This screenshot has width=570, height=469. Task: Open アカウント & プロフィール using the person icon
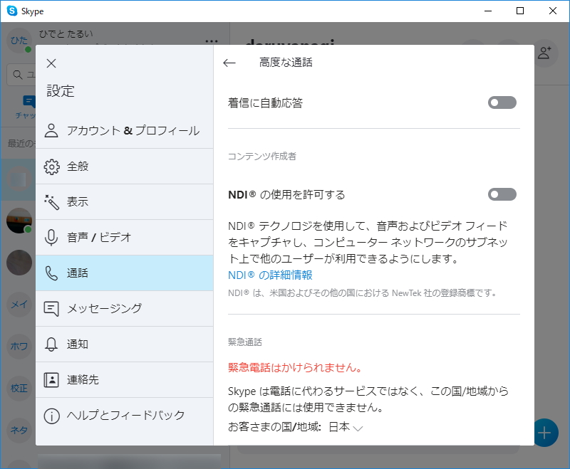(50, 131)
